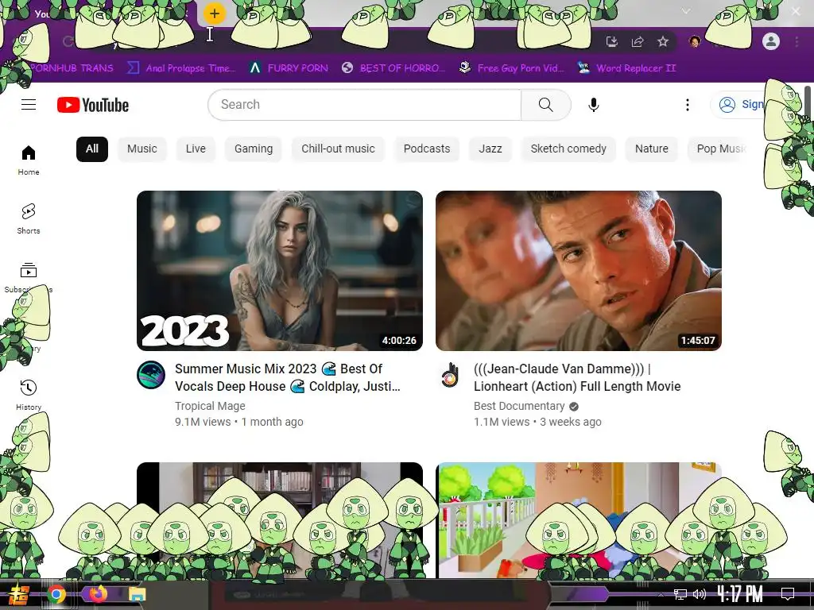Viewport: 814px width, 610px height.
Task: Open YouTube settings three-dot menu
Action: 688,105
